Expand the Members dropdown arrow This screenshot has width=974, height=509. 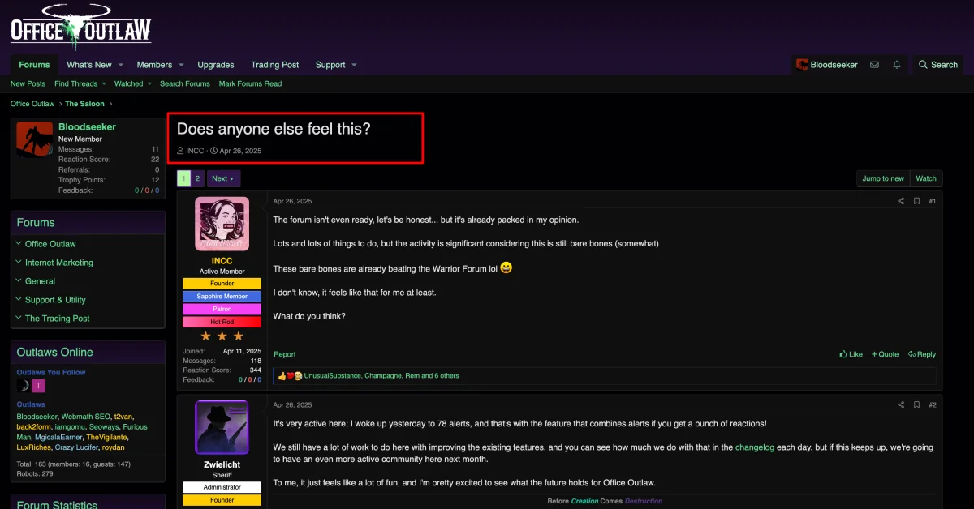coord(181,65)
